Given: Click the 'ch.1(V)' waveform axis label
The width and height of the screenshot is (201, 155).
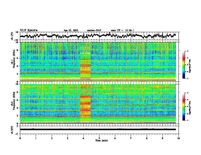Looking at the screenshot, I should tap(12, 36).
